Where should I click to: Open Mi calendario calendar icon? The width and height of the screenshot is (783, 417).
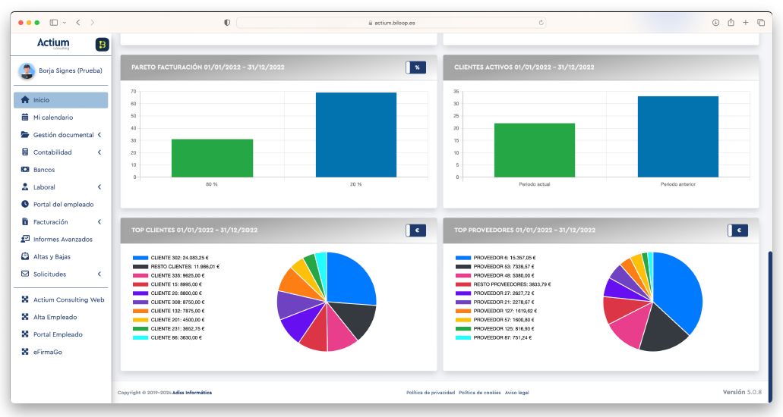(x=25, y=118)
